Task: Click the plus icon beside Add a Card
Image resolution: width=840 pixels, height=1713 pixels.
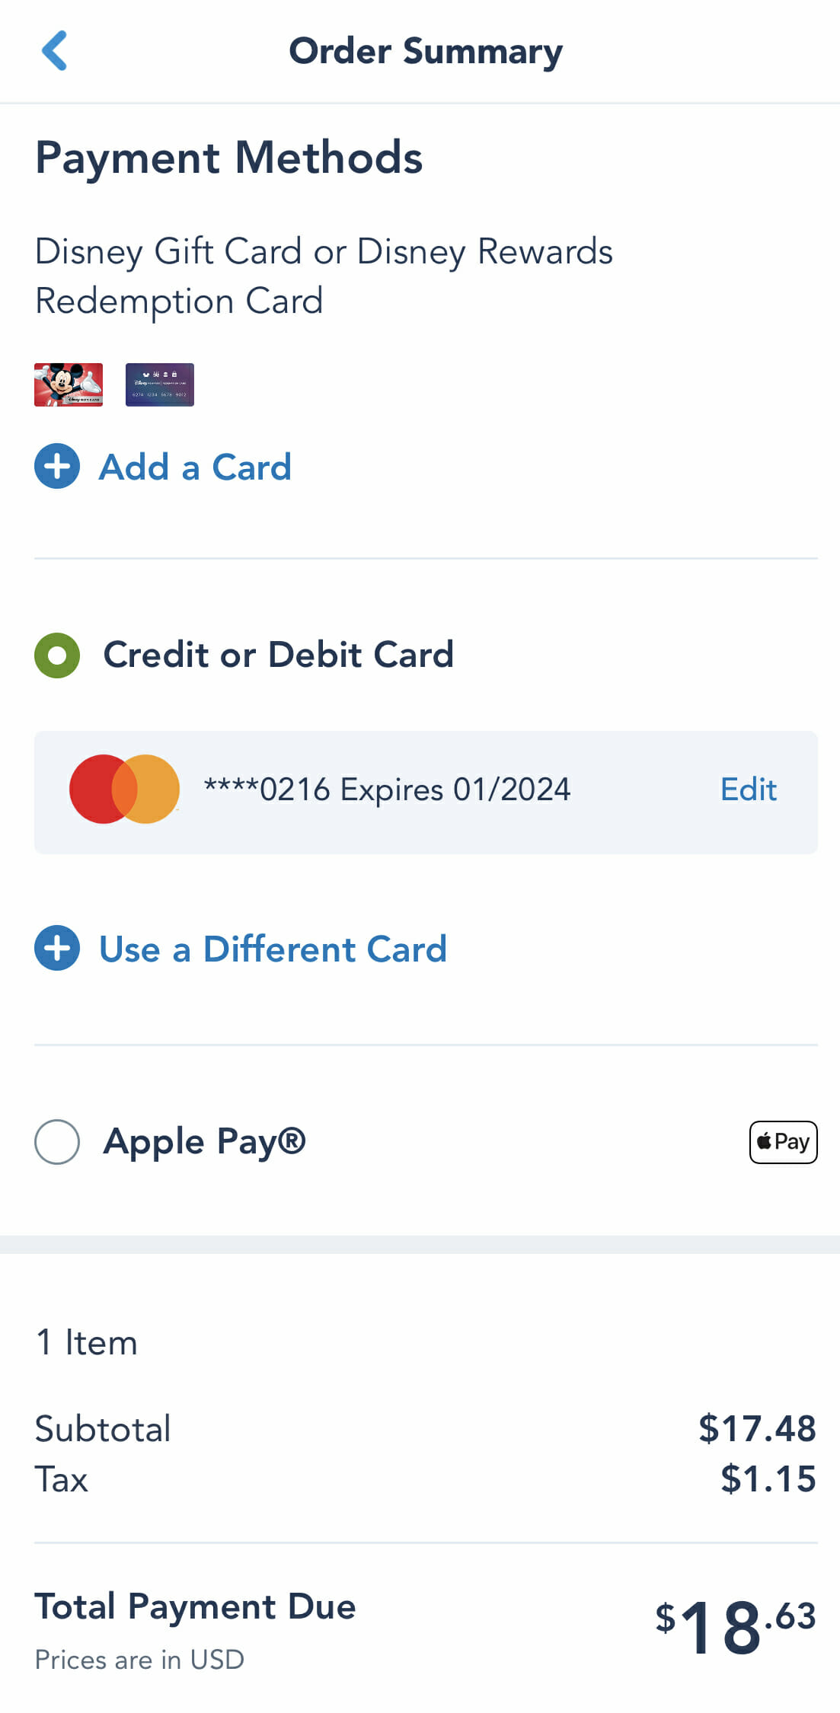Action: click(57, 466)
